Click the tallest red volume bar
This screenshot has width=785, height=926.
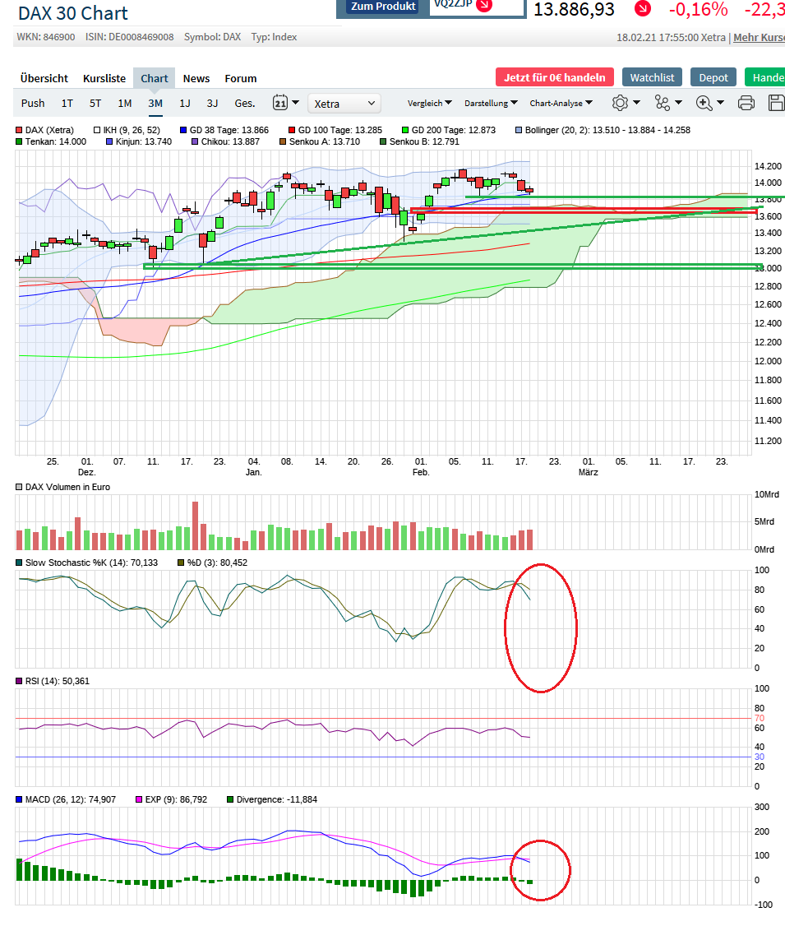[x=196, y=526]
